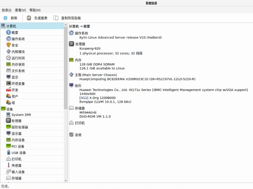Viewport: 253px width, 189px height.
Task: Select 内核模块 in the sidebar tree
Action: [18, 52]
